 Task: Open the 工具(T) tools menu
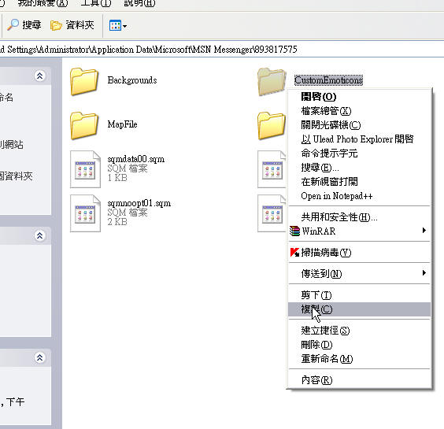point(96,3)
